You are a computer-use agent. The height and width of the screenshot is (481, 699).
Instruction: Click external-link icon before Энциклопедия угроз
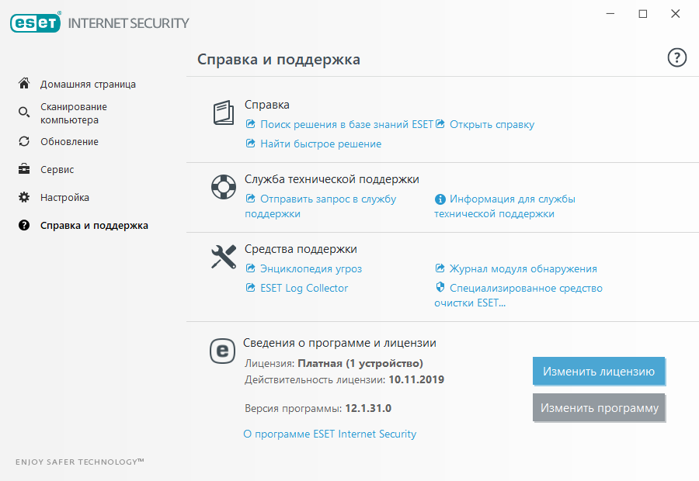point(251,268)
